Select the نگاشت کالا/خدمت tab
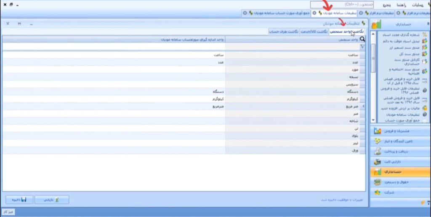This screenshot has width=431, height=217. (314, 32)
